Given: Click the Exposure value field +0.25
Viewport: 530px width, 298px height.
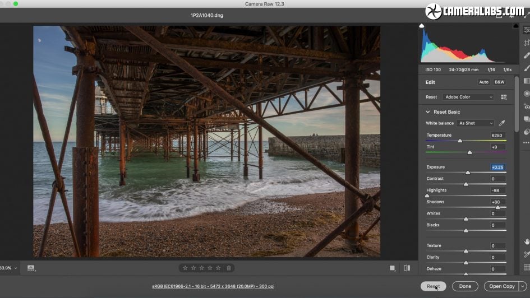Looking at the screenshot, I should click(498, 167).
